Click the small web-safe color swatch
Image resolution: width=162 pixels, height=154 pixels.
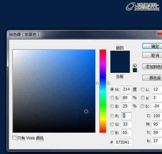135,70
